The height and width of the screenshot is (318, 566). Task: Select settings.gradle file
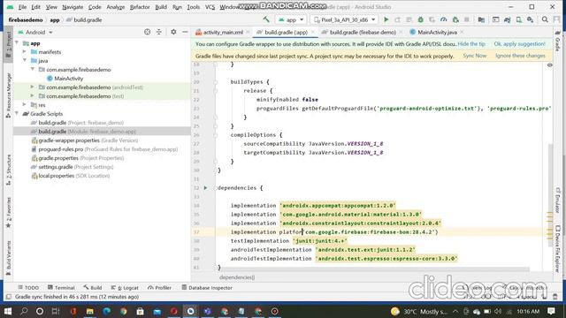click(x=73, y=167)
